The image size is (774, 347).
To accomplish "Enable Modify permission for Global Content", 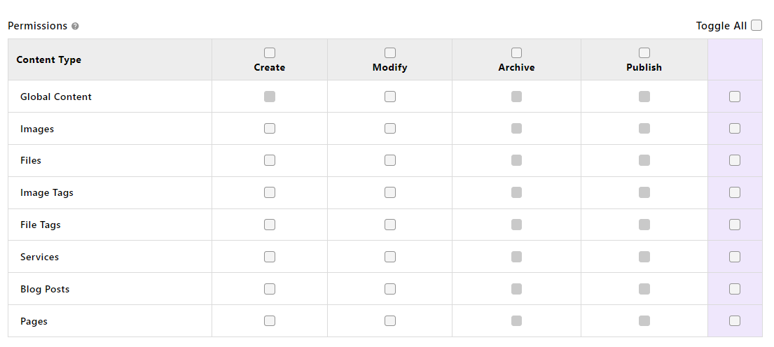I will 390,97.
